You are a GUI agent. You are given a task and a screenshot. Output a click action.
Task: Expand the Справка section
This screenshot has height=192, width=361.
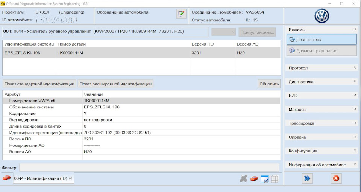pos(355,137)
